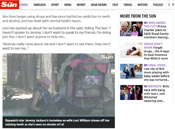Viewport: 175px width, 129px height.
Task: Open 'Who makes the cut?' Prince Charles article
Action: 157,30
